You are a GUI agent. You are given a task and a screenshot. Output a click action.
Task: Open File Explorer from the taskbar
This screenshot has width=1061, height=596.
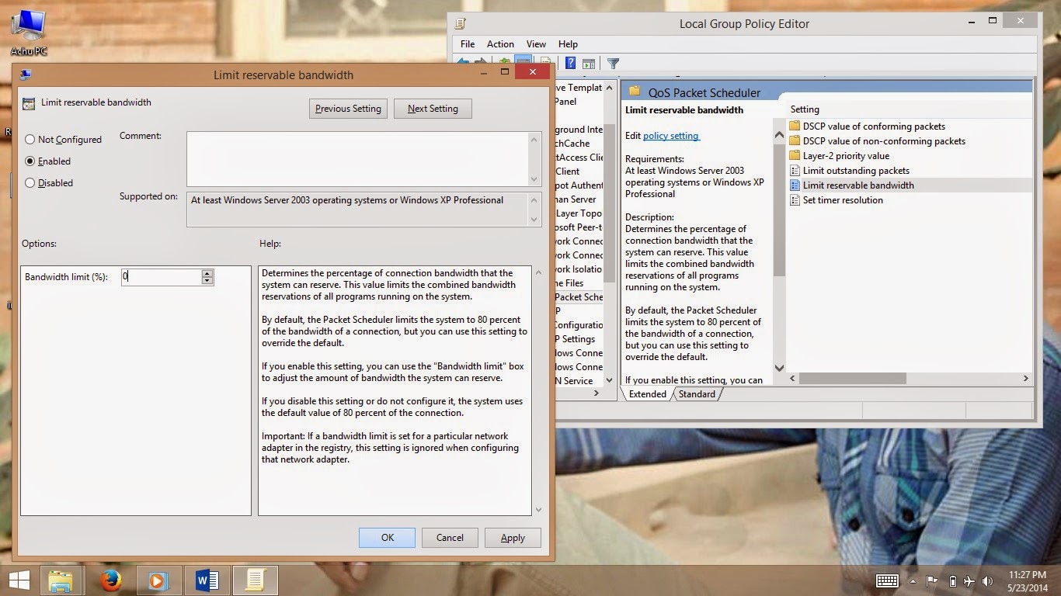(x=61, y=580)
